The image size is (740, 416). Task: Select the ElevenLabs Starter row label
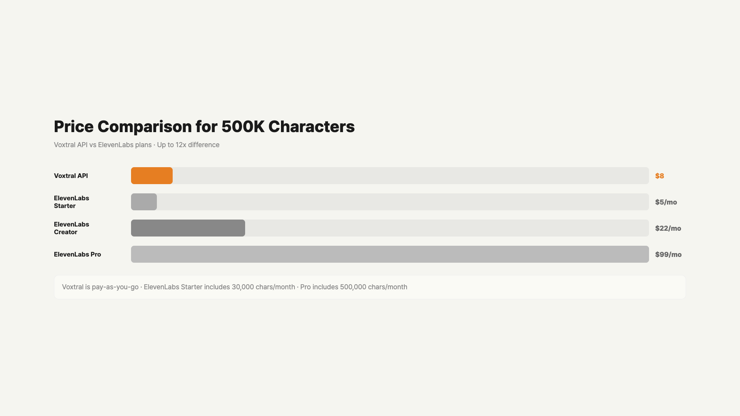[x=71, y=202]
